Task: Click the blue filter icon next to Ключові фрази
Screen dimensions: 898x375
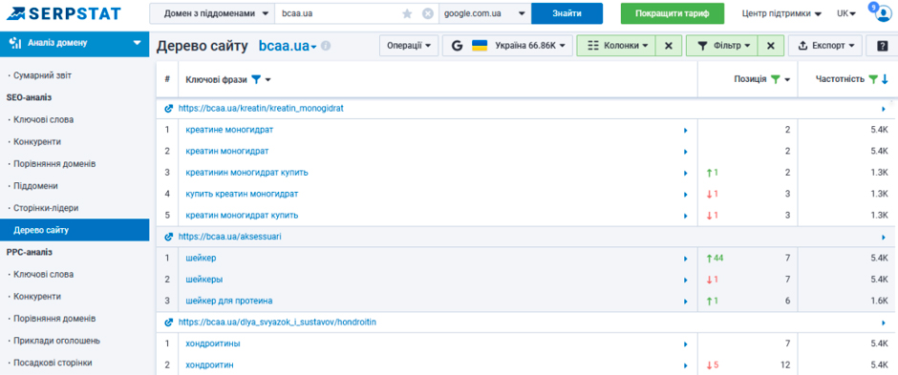Action: tap(256, 79)
